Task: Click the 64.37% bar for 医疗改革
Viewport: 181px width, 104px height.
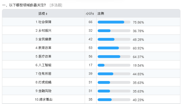Action: coord(114,57)
